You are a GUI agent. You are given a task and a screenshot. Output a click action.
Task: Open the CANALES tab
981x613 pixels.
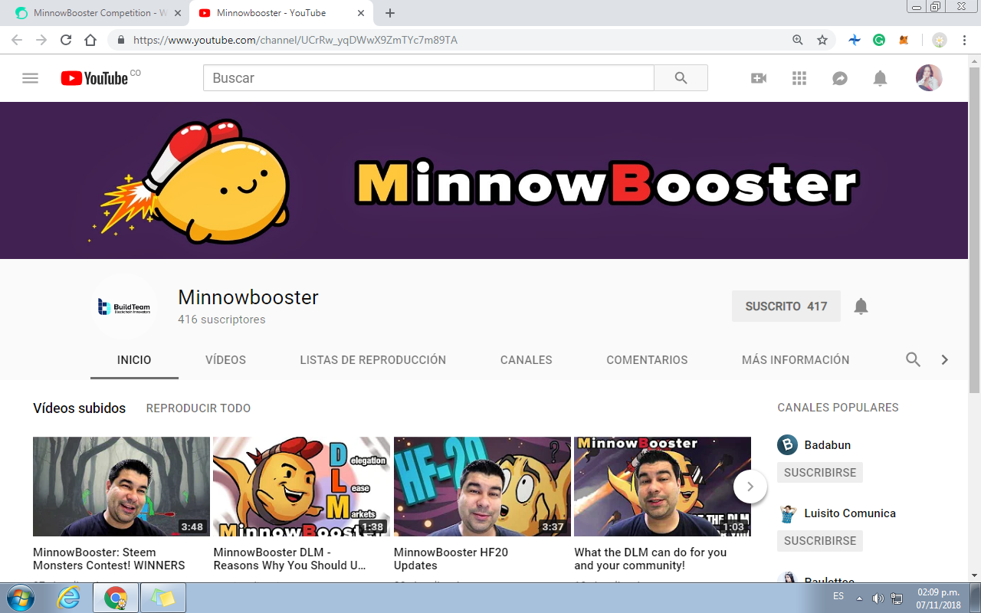tap(526, 359)
